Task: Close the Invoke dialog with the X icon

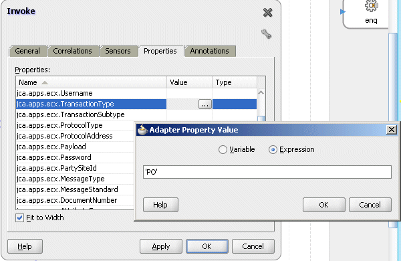Action: click(267, 12)
